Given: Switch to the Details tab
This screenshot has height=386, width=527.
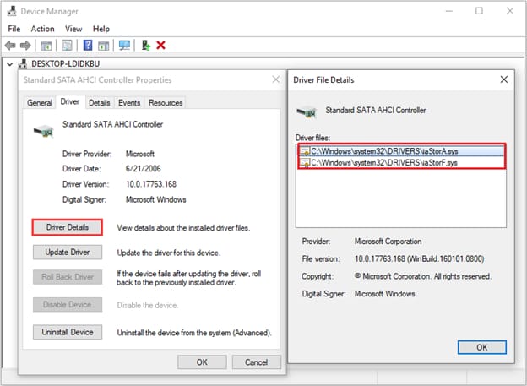Looking at the screenshot, I should [100, 103].
